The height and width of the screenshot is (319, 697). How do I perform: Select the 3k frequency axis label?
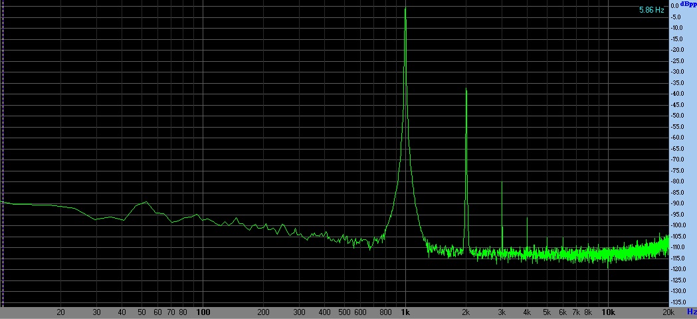502,312
